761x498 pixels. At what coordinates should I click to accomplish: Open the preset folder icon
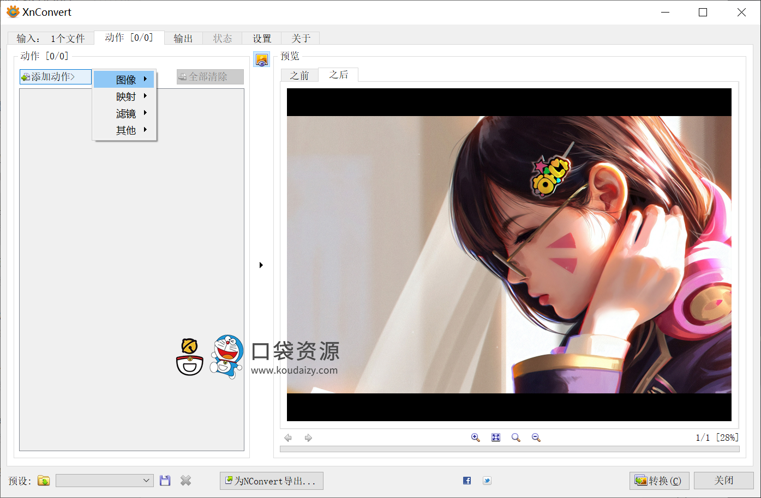coord(44,481)
